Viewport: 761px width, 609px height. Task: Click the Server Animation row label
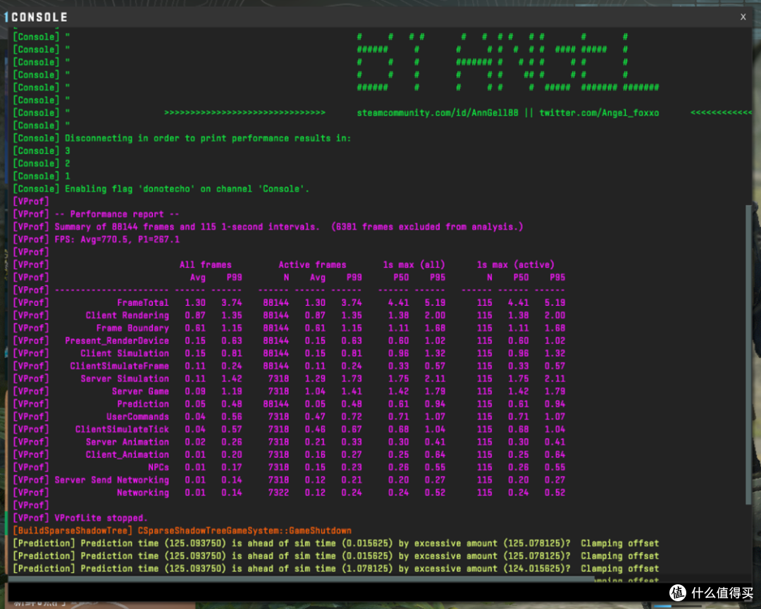tap(127, 442)
